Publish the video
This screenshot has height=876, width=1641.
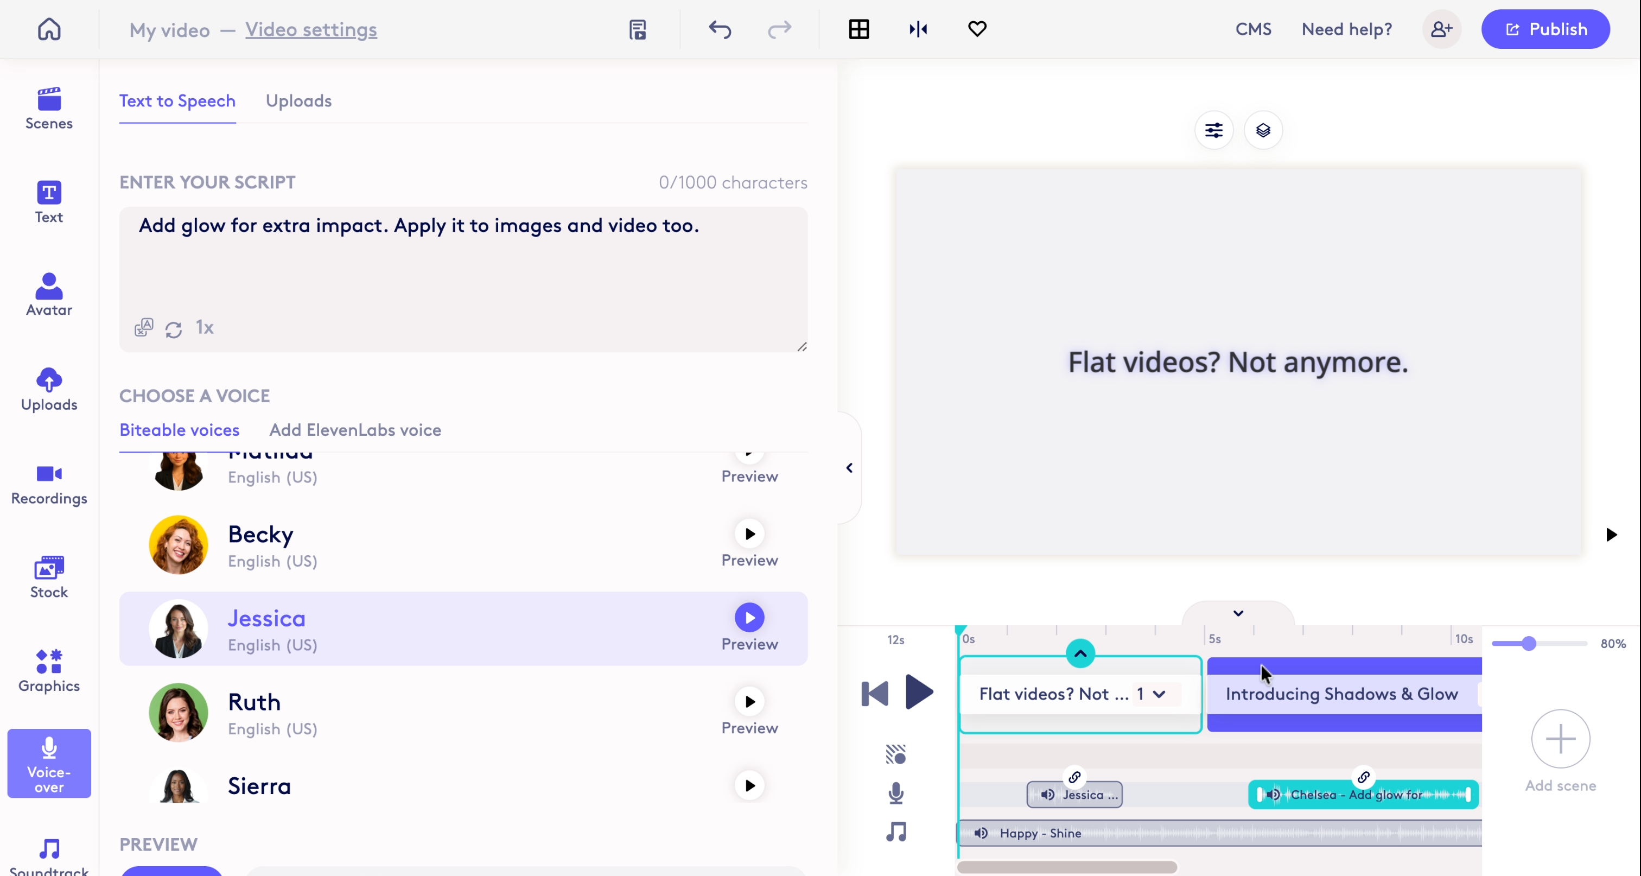point(1545,29)
